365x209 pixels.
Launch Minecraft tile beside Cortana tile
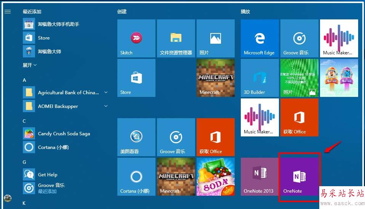click(176, 177)
